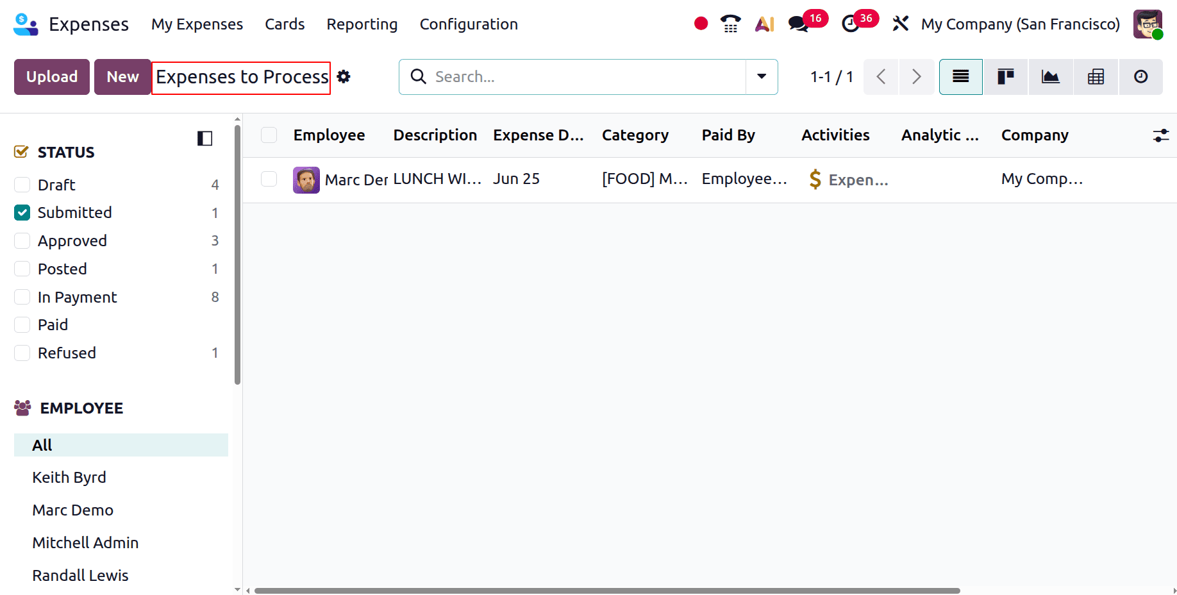1177x595 pixels.
Task: Filter by employee Randall Lewis
Action: click(x=80, y=576)
